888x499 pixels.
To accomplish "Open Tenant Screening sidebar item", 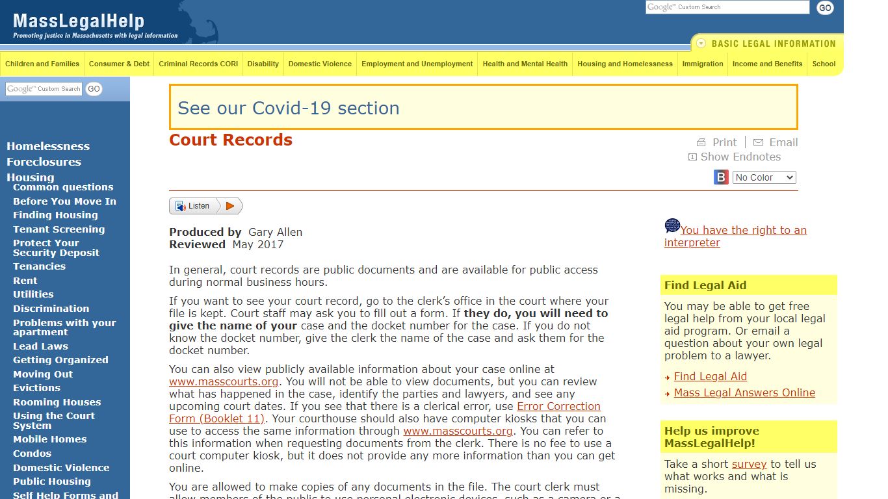I will click(x=59, y=229).
